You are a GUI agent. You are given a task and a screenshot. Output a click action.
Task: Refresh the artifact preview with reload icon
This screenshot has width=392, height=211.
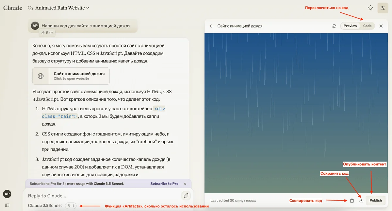[334, 26]
